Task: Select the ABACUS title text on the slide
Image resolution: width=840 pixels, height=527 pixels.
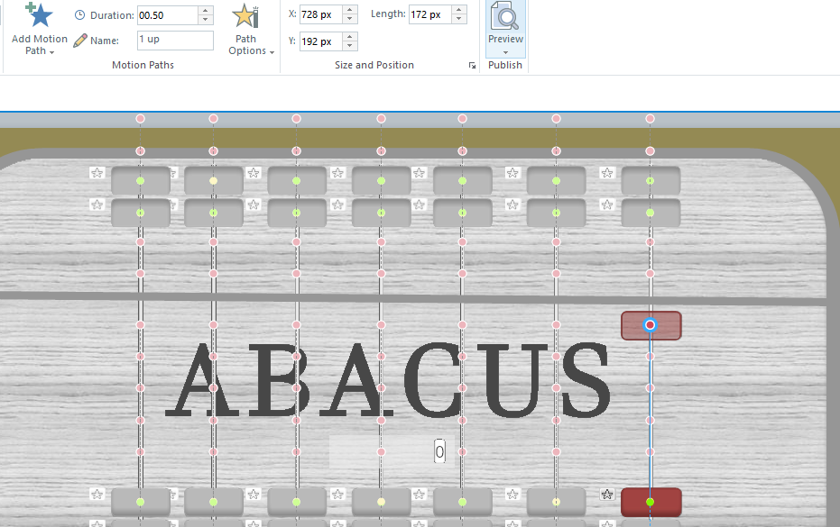Action: (x=388, y=380)
